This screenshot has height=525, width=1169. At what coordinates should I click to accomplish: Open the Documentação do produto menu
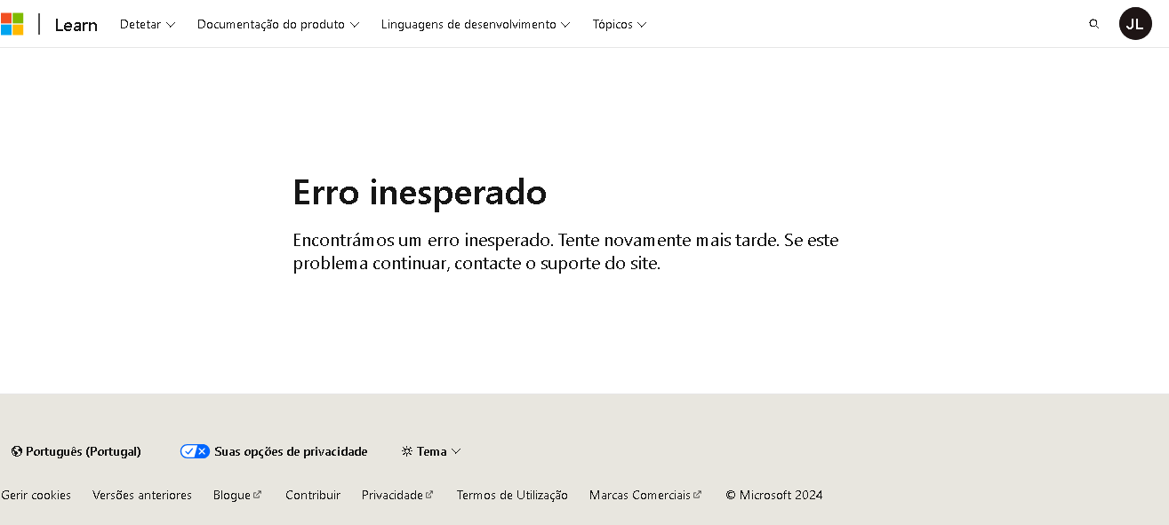click(x=277, y=24)
